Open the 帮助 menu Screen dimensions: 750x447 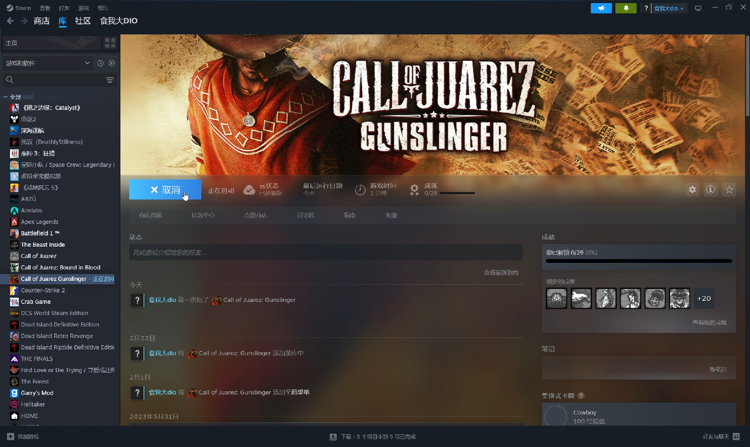pos(103,8)
